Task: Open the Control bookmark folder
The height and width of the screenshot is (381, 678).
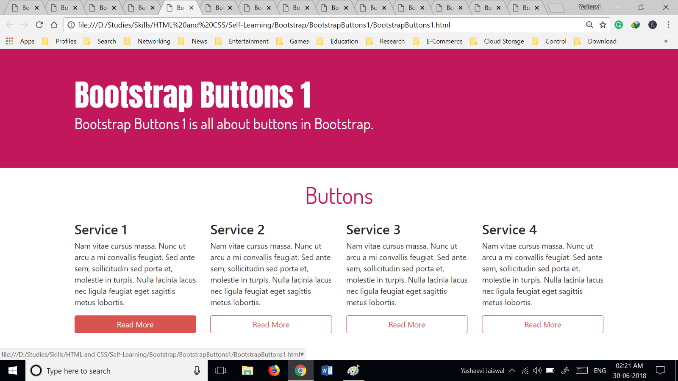Action: click(x=549, y=41)
